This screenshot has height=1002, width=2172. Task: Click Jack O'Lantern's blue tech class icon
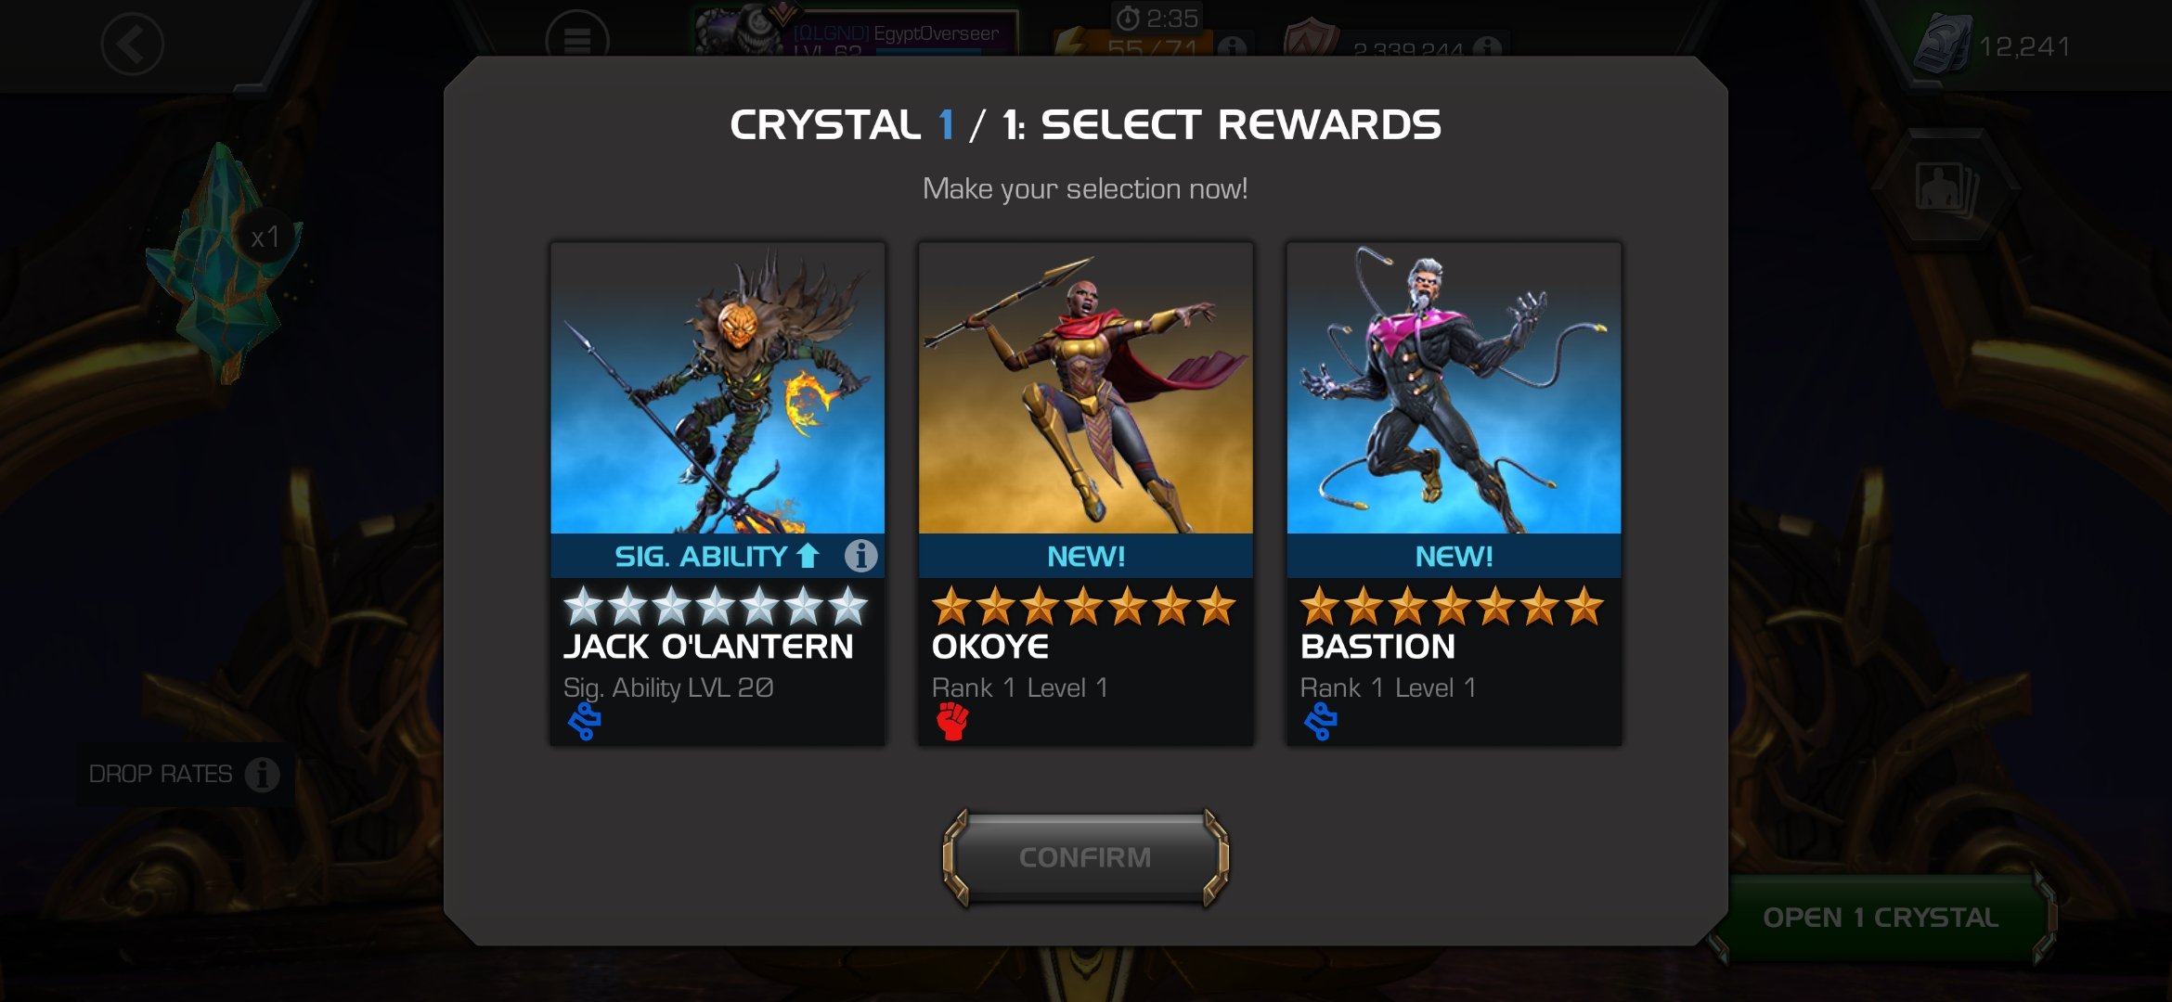pyautogui.click(x=584, y=722)
